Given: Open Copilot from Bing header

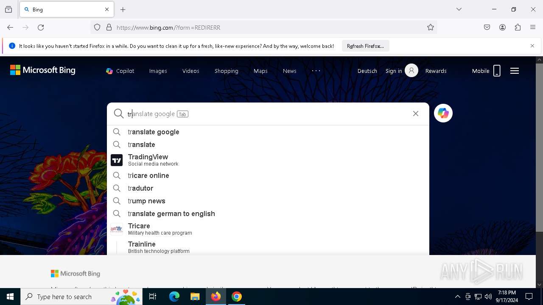Looking at the screenshot, I should 120,71.
